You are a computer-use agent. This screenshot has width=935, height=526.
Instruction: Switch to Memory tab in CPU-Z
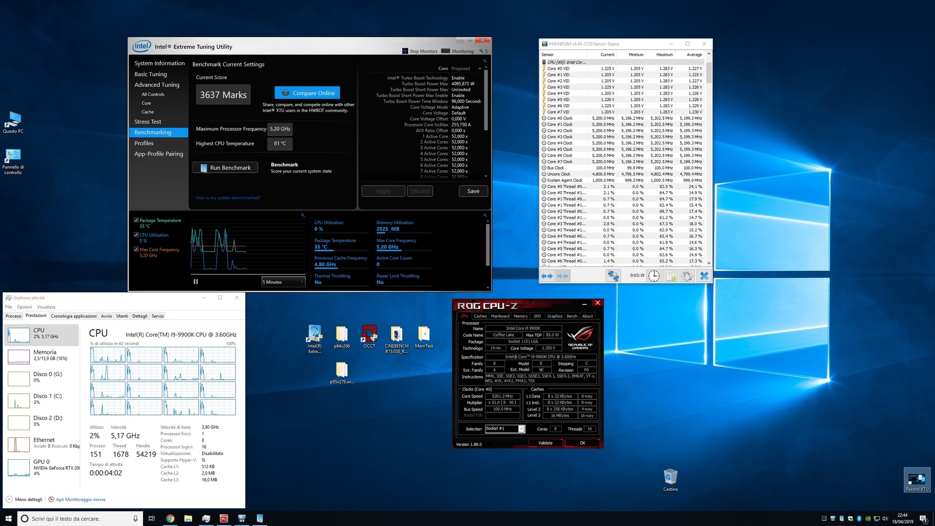click(x=521, y=316)
